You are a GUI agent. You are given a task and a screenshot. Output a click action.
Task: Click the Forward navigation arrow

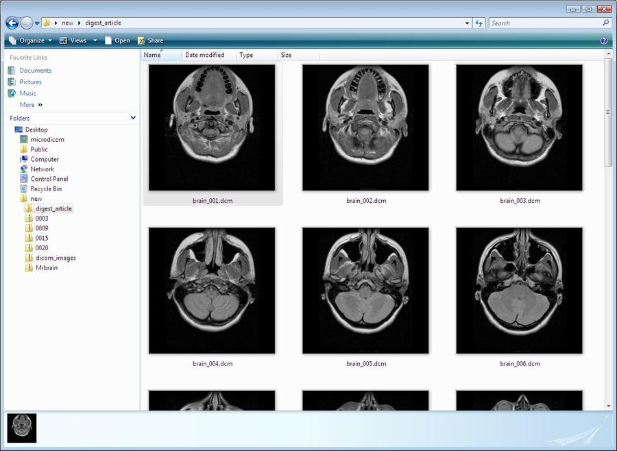point(26,23)
